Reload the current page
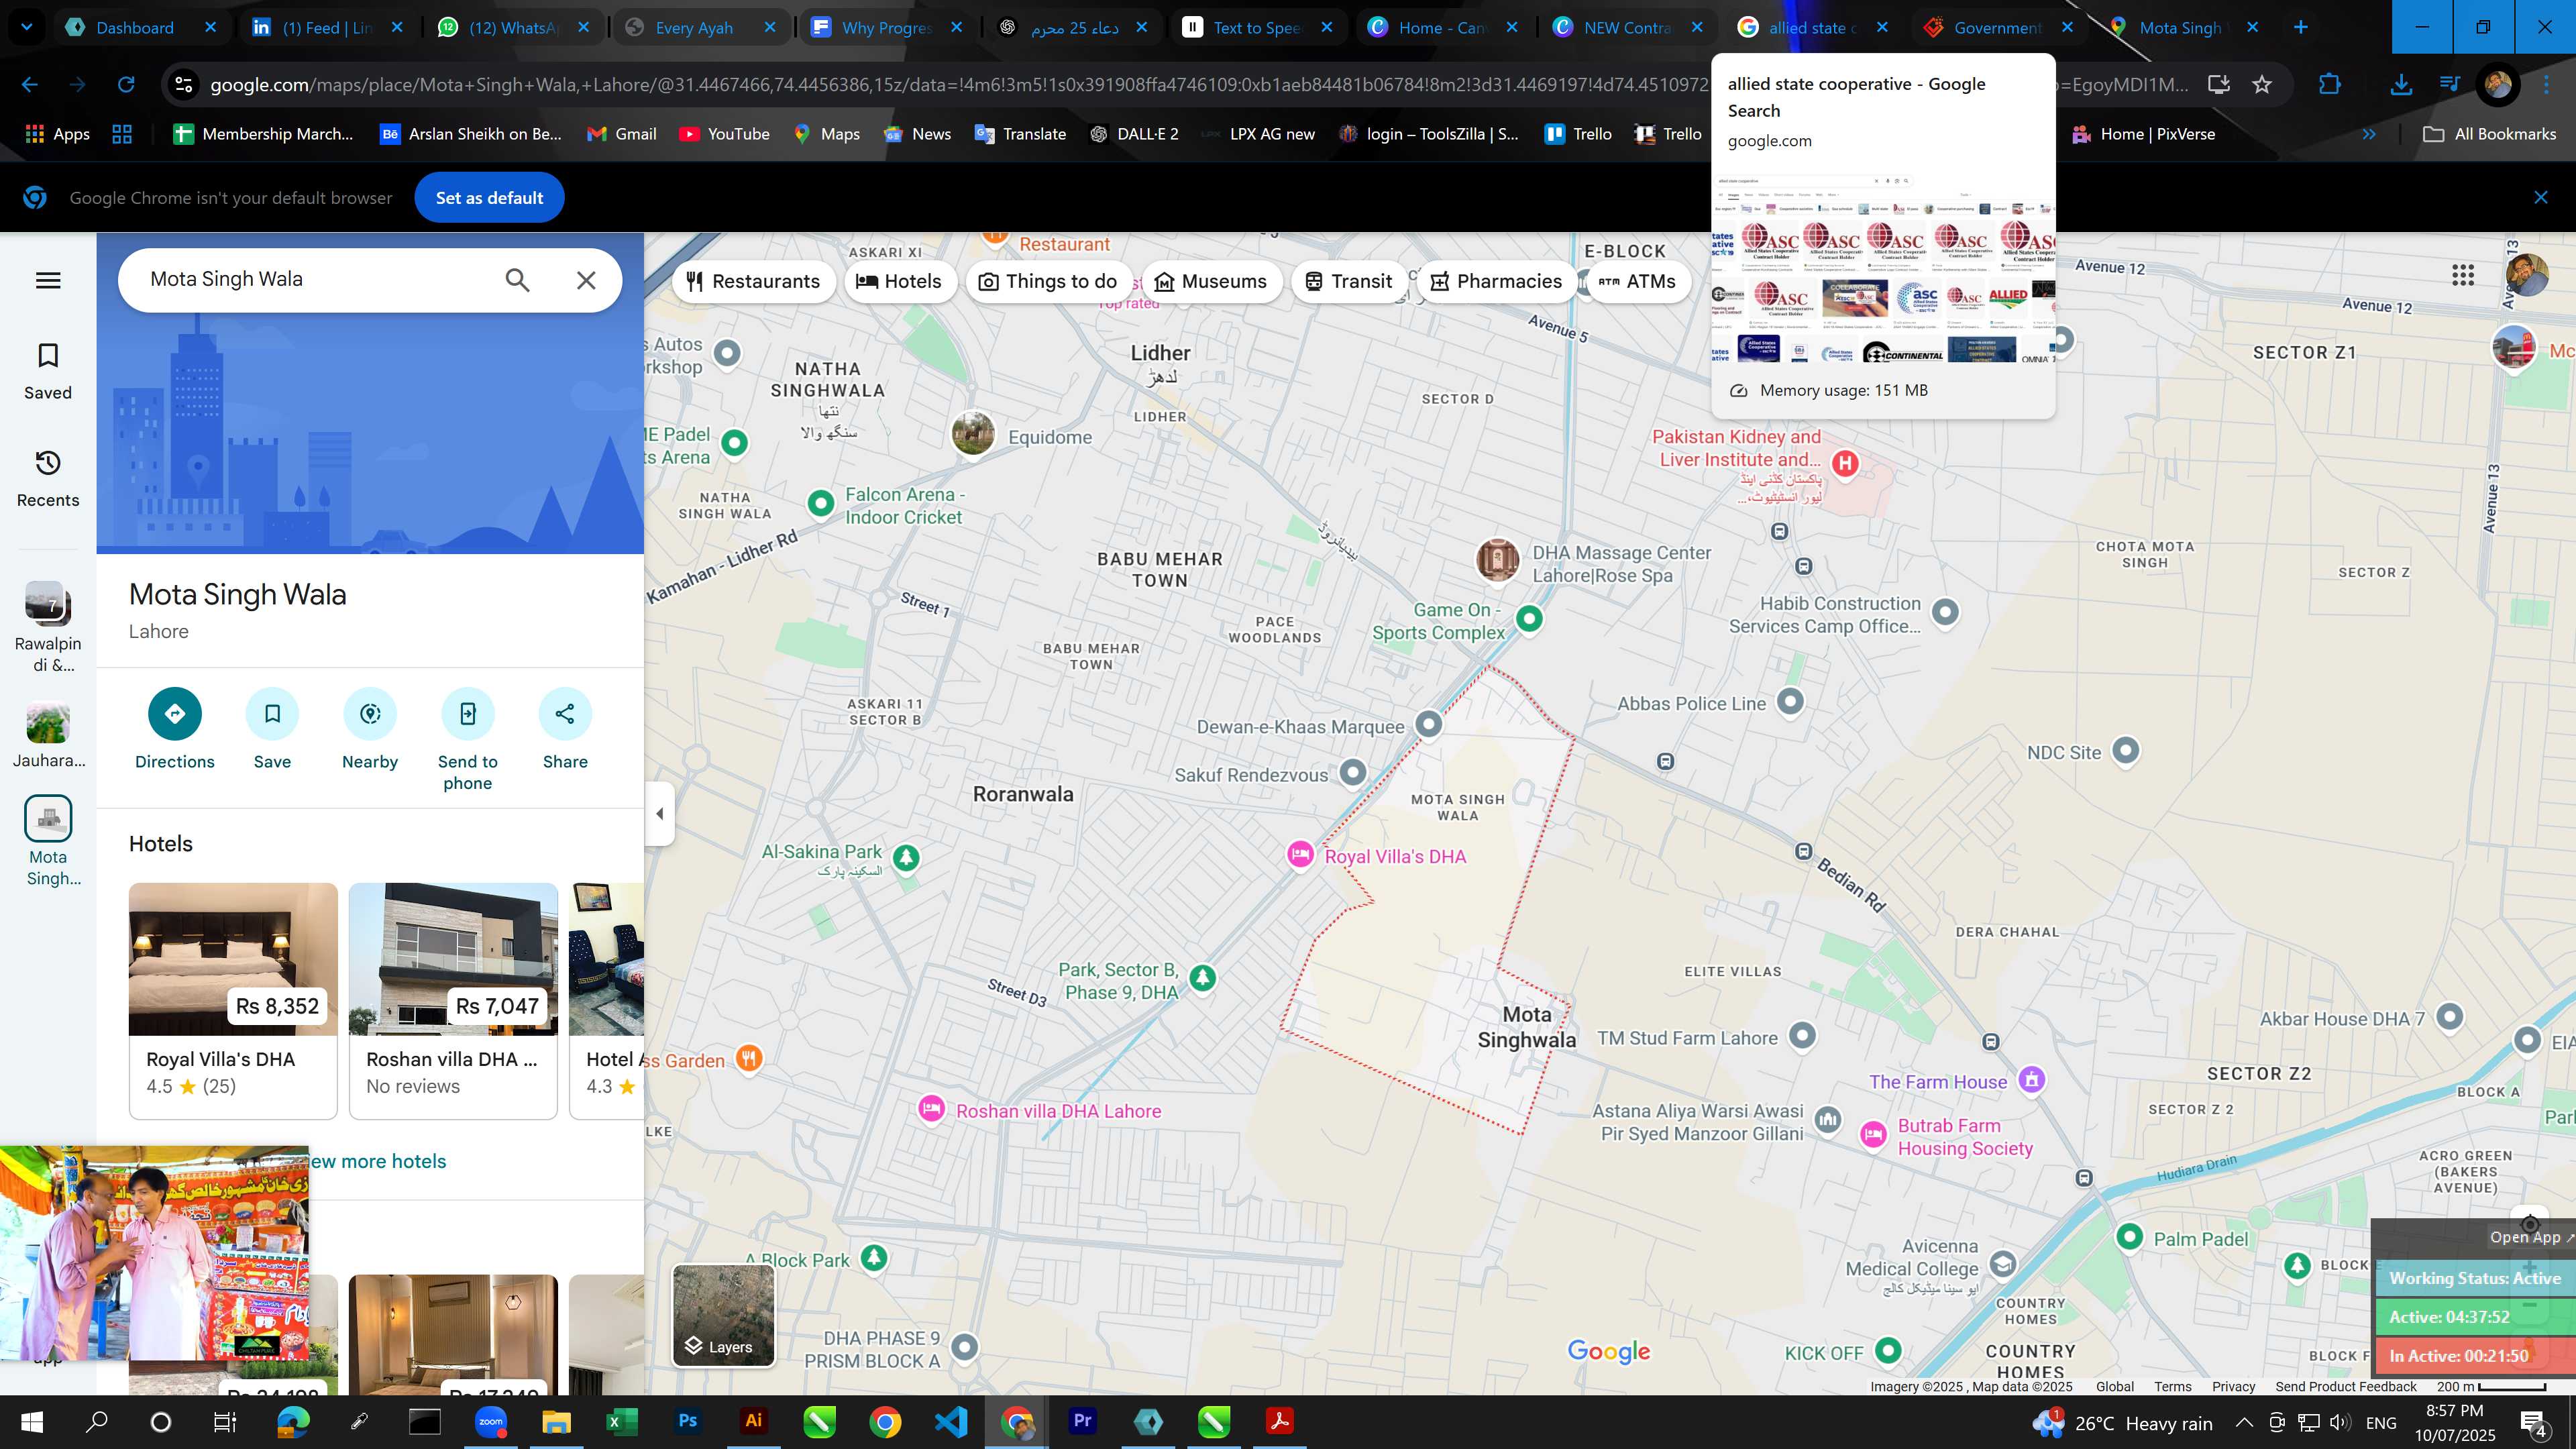The image size is (2576, 1449). pyautogui.click(x=126, y=85)
